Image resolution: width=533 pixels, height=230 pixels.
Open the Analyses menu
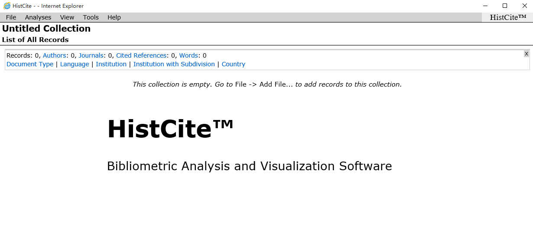point(38,17)
